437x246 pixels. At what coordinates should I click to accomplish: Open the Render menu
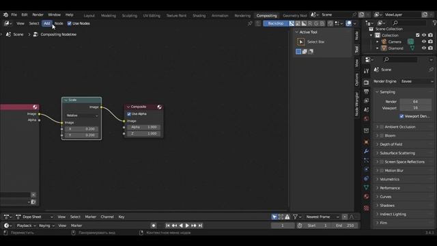[x=38, y=15]
